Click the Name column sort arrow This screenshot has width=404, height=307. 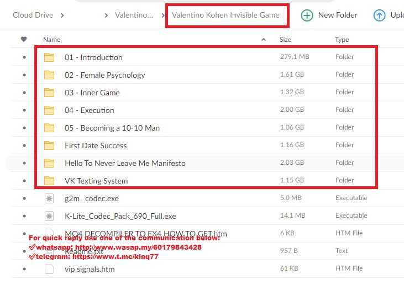[x=263, y=40]
